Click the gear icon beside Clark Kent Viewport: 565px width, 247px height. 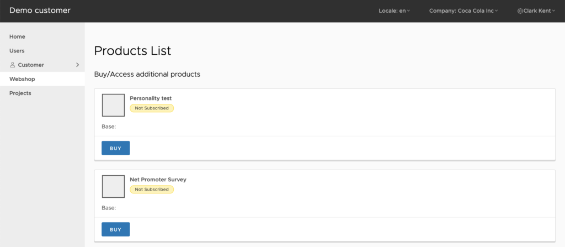pyautogui.click(x=520, y=11)
